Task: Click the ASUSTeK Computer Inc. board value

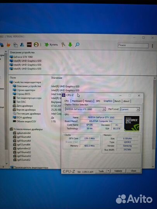Action: click(101, 121)
